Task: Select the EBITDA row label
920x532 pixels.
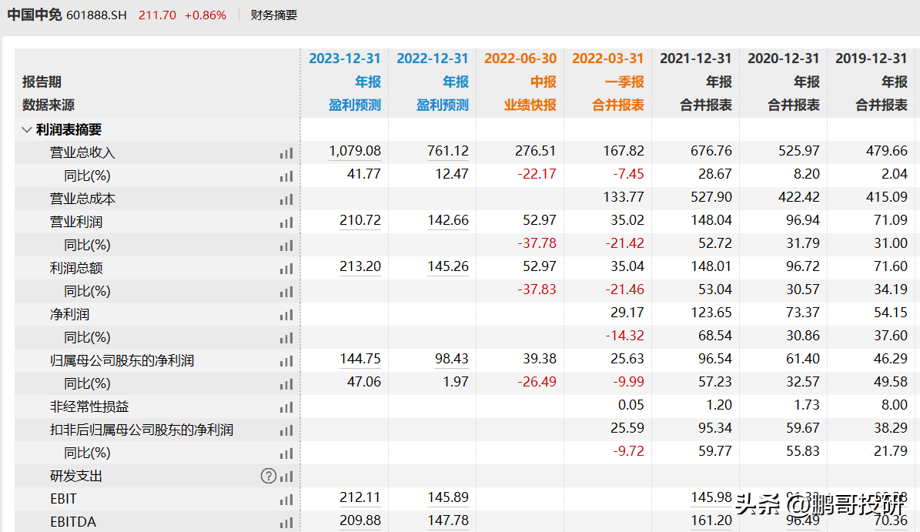Action: (x=73, y=522)
